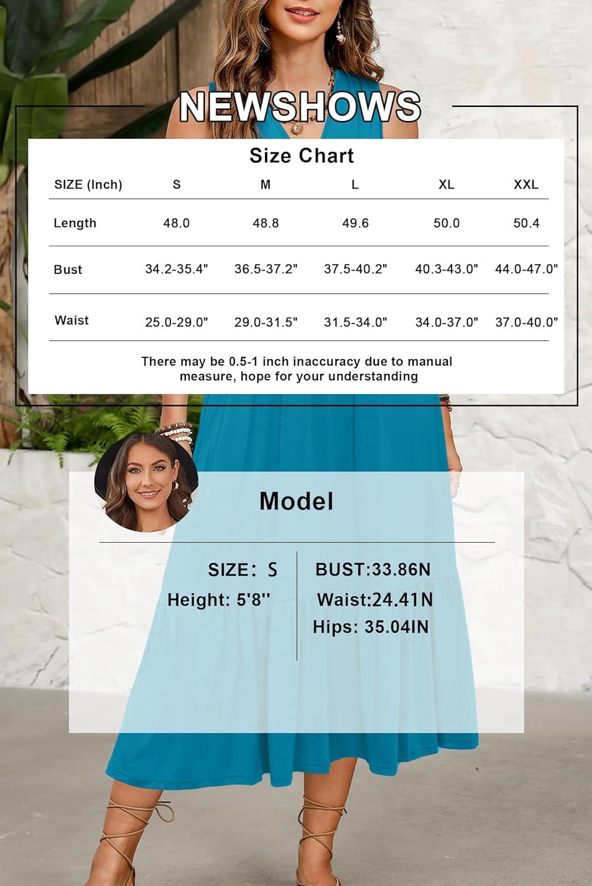The image size is (592, 886).
Task: Click the model's SIZE: S text
Action: coord(242,570)
